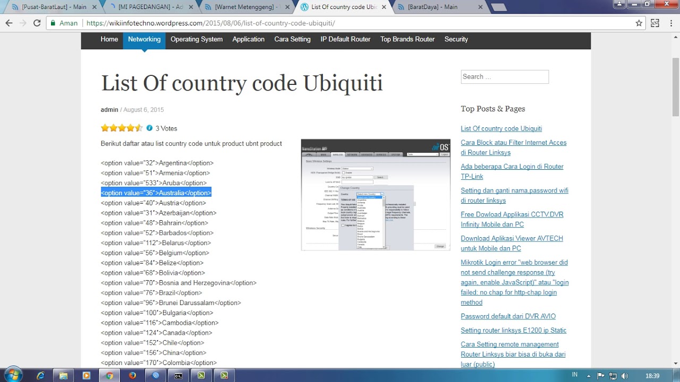Open the Chrome three-dot menu
This screenshot has height=382, width=680.
point(670,23)
